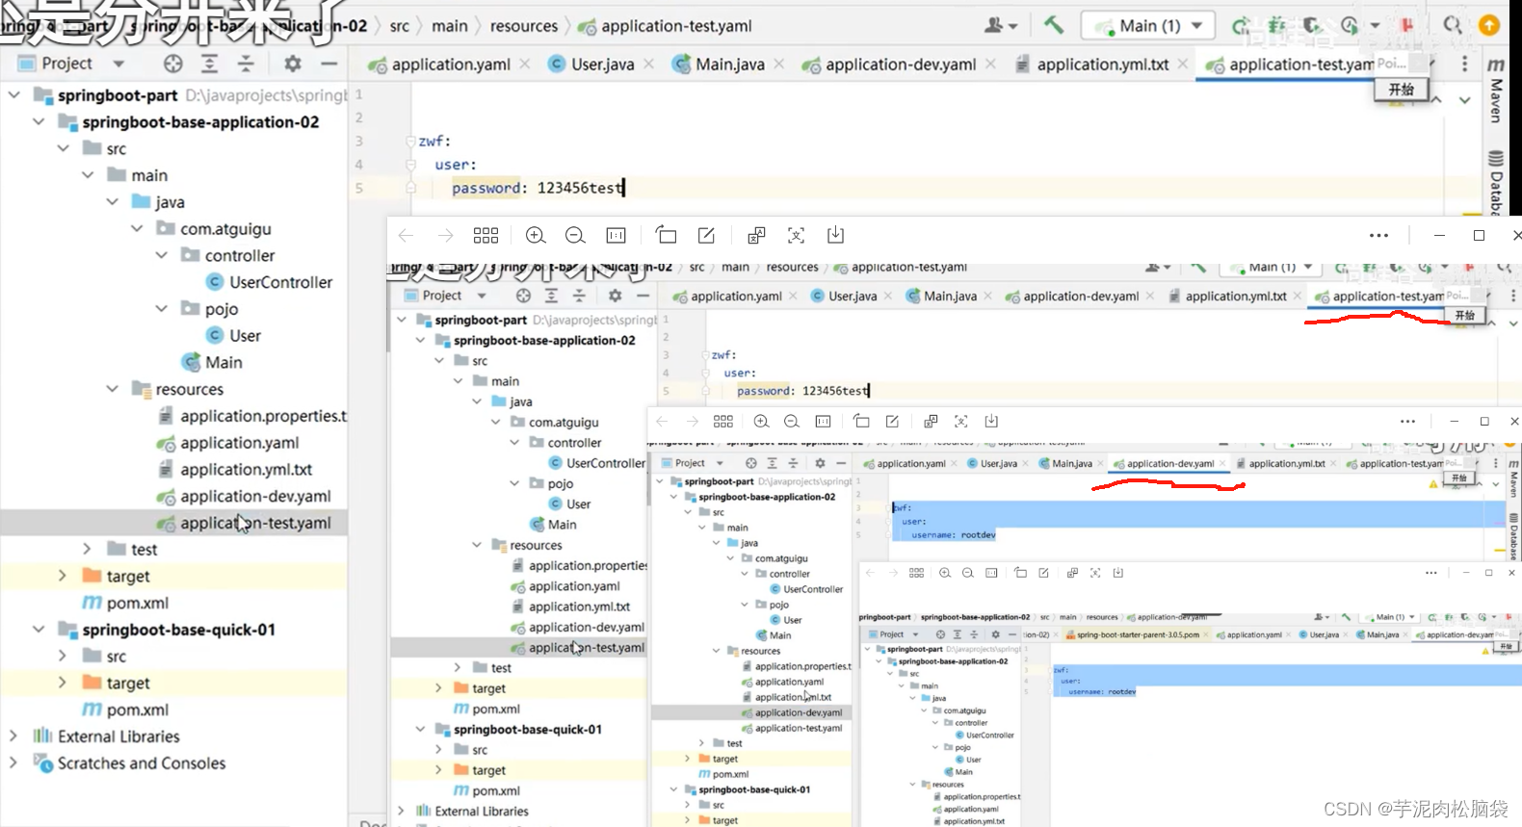Open thumbnail grid view in outer image viewer

[x=485, y=235]
